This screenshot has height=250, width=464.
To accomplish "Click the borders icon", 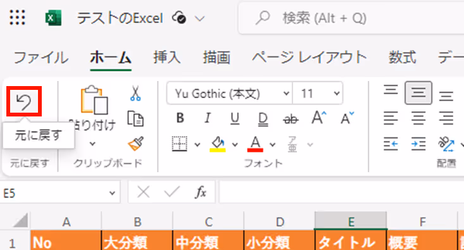I will click(x=180, y=144).
